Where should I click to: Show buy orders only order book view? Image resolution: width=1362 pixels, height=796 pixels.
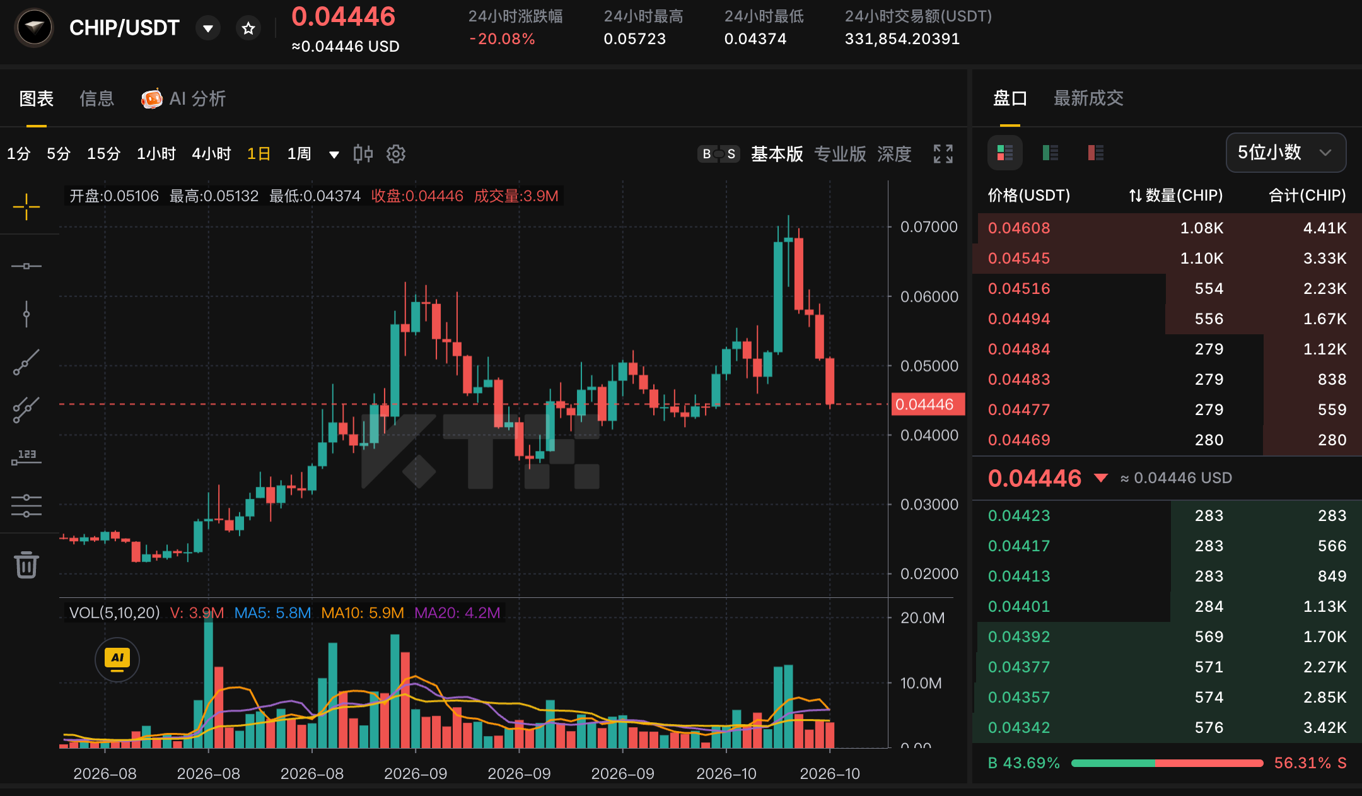pos(1051,153)
